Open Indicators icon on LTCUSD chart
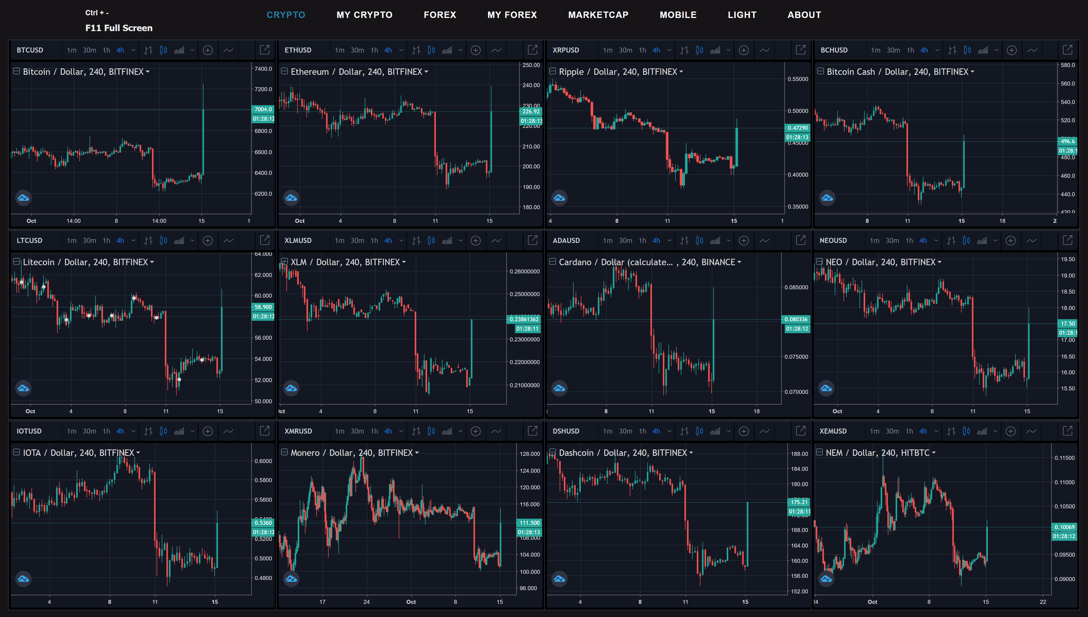 228,241
